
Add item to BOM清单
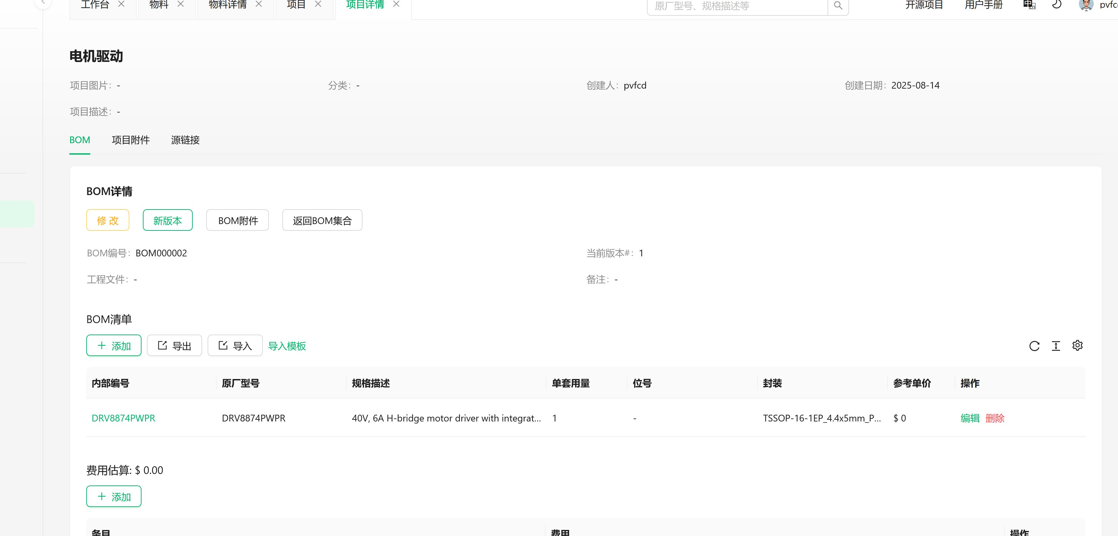[x=114, y=346]
